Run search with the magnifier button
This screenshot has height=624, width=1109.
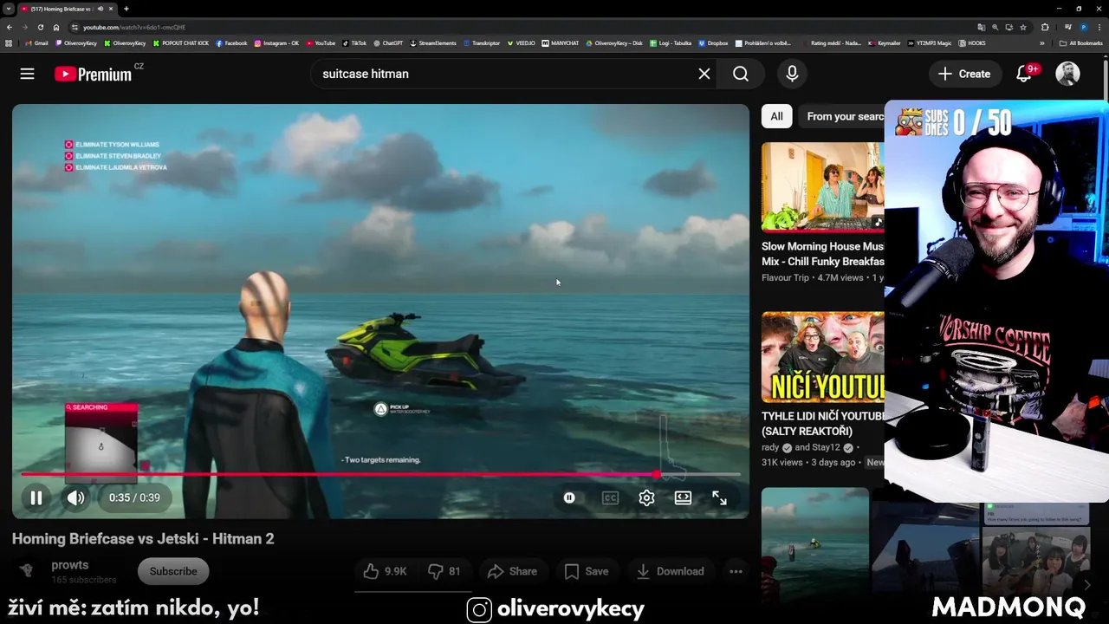(x=741, y=74)
